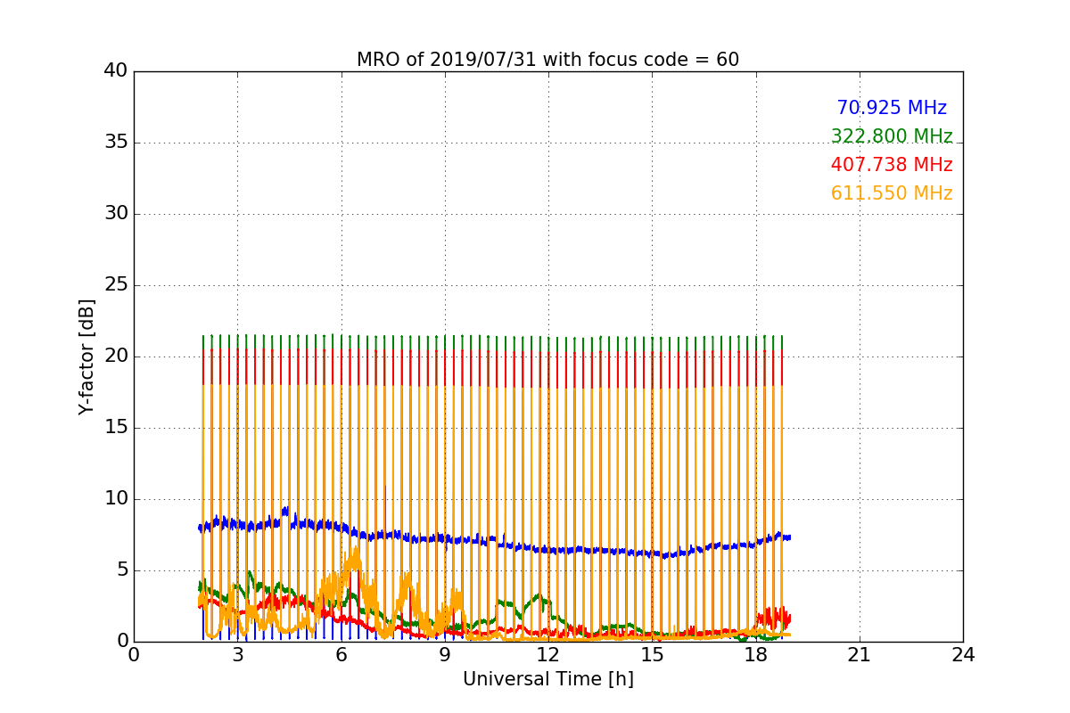
Task: Click the Universal Time [h] axis label
Action: pos(547,679)
